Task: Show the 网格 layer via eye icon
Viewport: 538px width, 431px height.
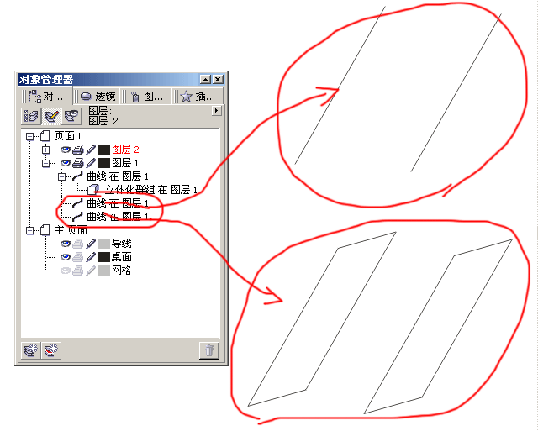Action: (x=66, y=271)
